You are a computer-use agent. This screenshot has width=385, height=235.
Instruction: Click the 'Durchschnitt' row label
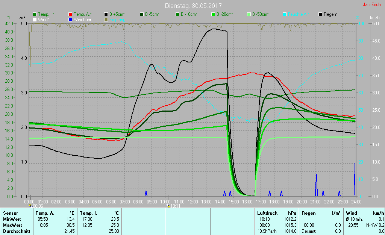click(x=17, y=231)
